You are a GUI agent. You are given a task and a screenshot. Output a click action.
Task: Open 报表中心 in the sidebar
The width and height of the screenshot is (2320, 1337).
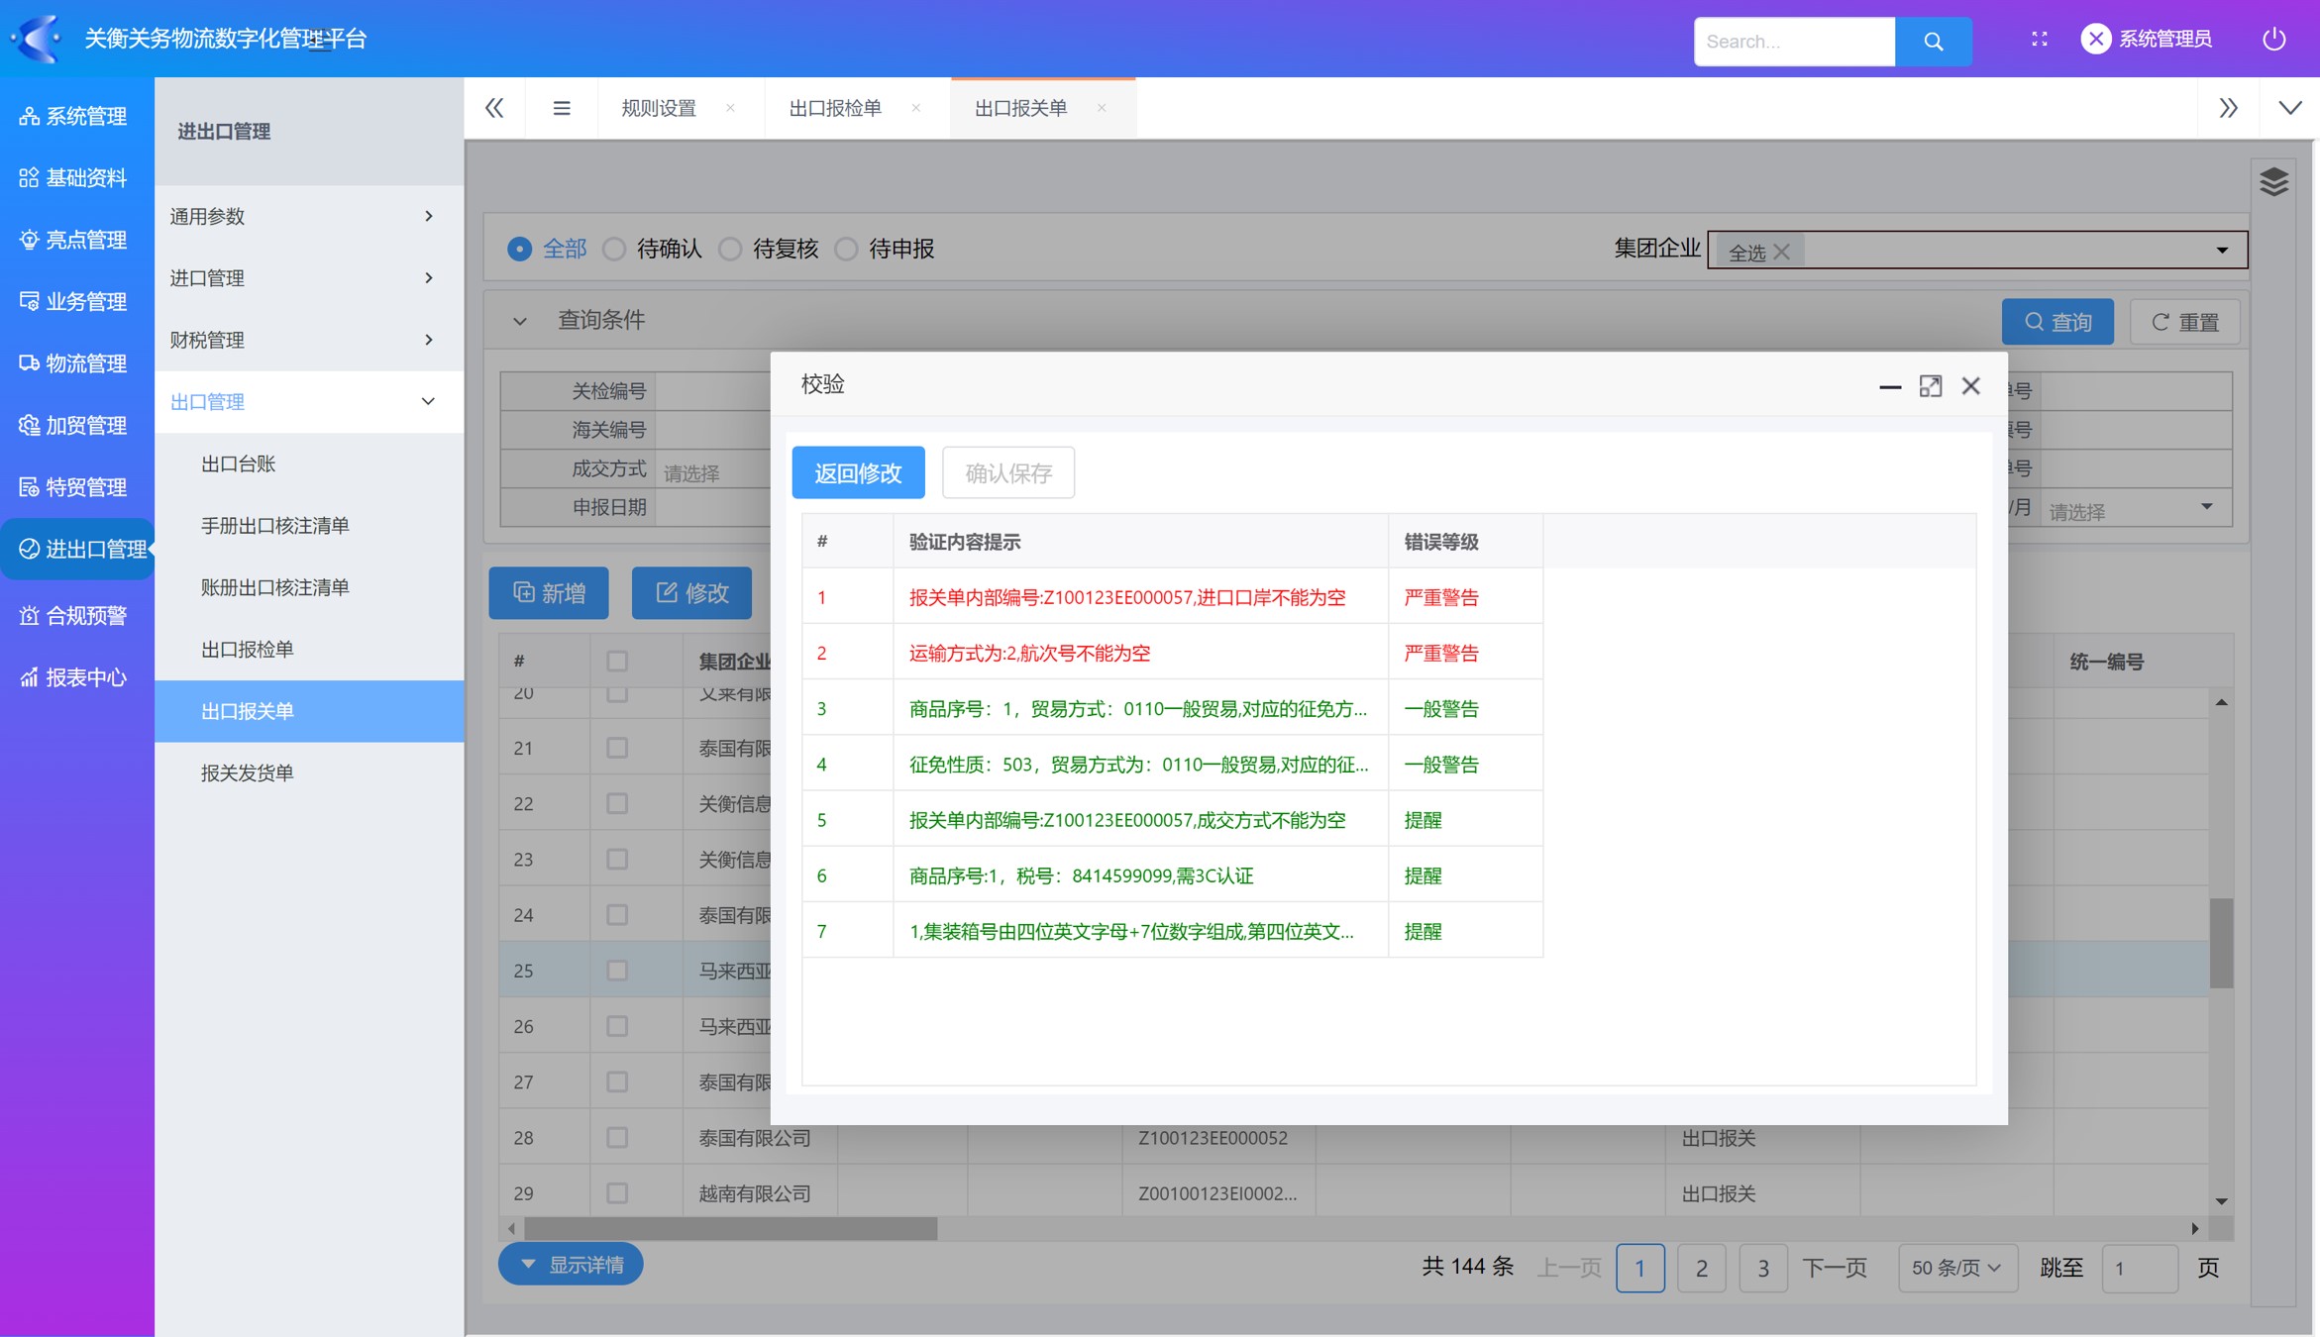pyautogui.click(x=74, y=677)
